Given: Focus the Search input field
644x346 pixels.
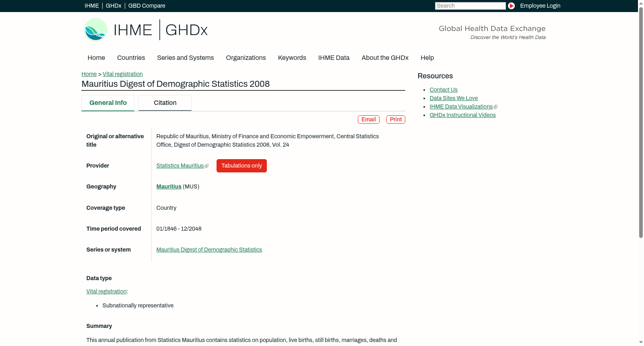Looking at the screenshot, I should tap(470, 6).
